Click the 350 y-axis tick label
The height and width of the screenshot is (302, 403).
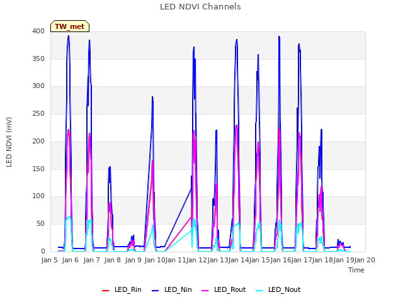coord(38,59)
